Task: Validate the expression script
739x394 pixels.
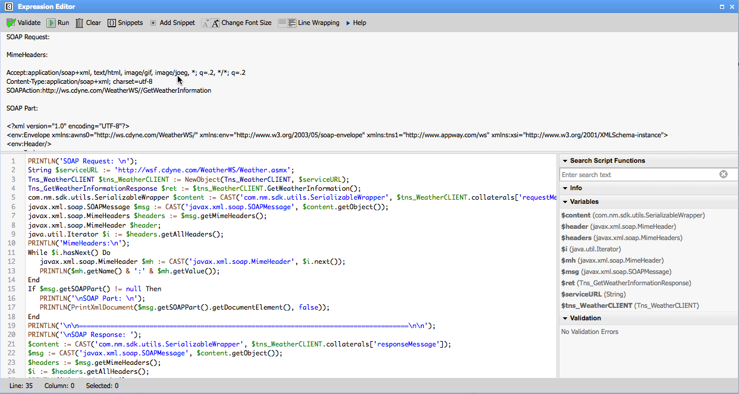Action: (23, 23)
